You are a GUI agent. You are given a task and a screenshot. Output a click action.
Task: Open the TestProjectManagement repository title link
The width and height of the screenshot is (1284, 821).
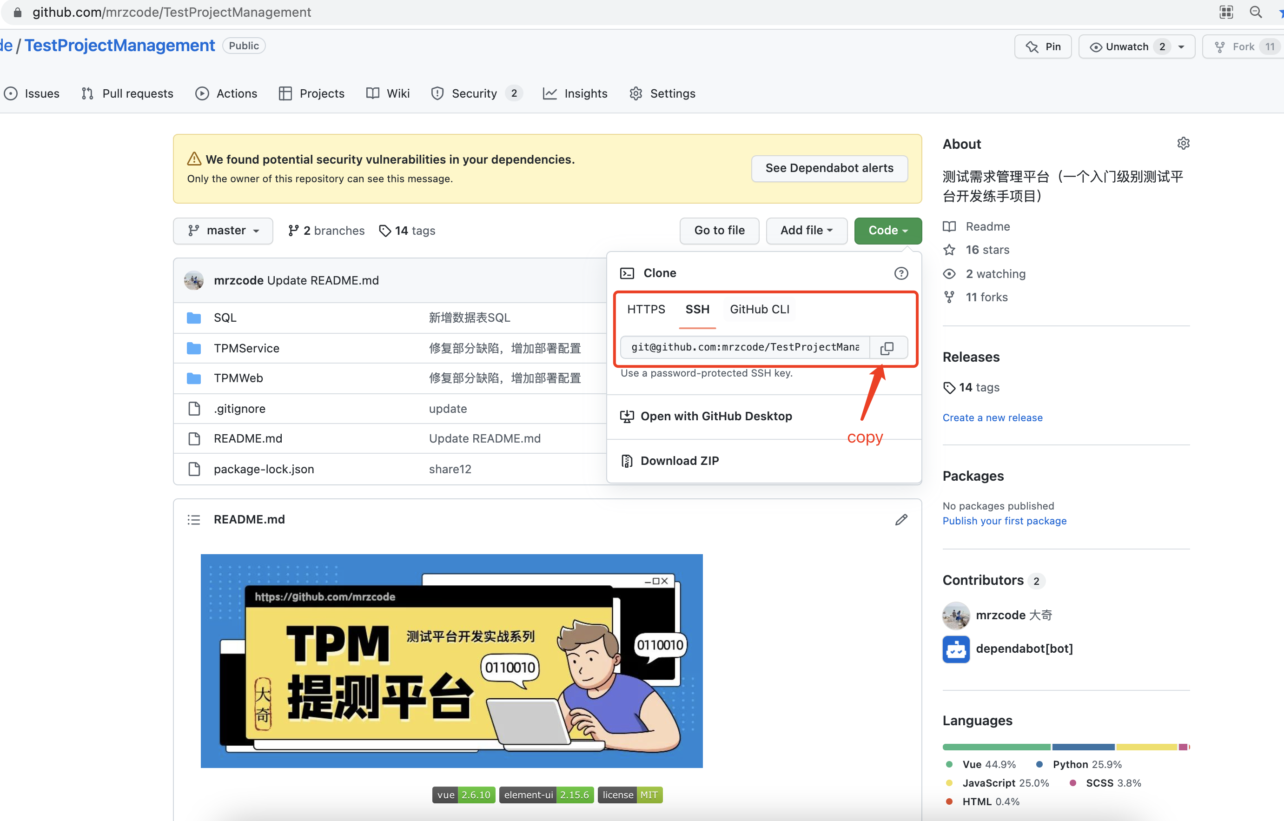point(119,45)
